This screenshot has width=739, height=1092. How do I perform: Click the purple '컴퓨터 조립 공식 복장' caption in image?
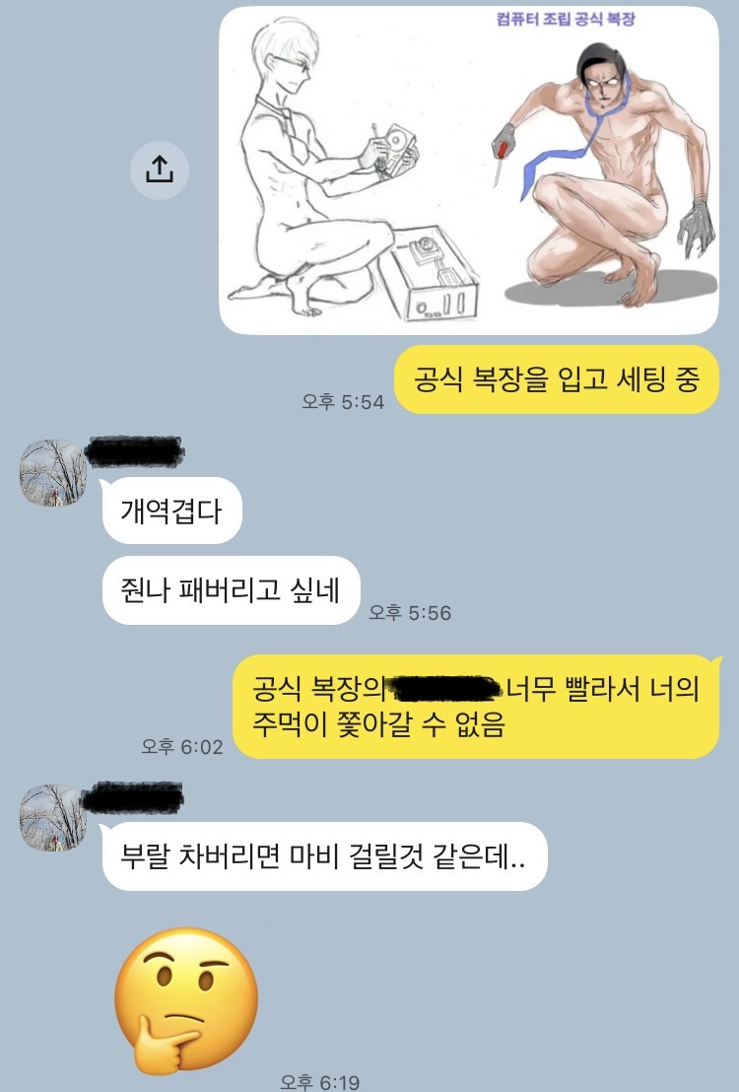click(x=566, y=19)
